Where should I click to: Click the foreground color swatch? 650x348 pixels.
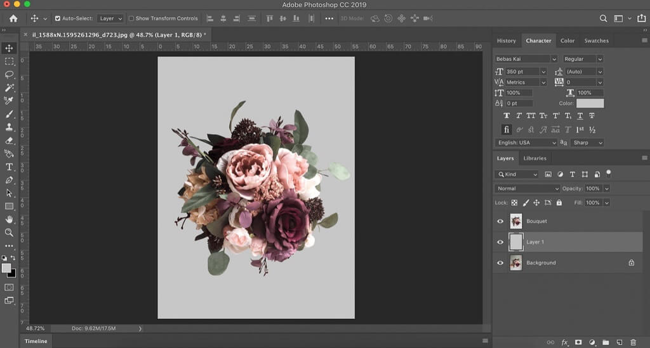[6, 268]
